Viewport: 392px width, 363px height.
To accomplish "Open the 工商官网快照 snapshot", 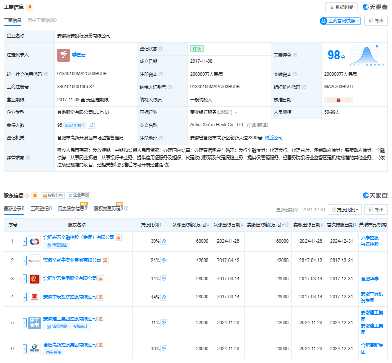I will [x=340, y=21].
